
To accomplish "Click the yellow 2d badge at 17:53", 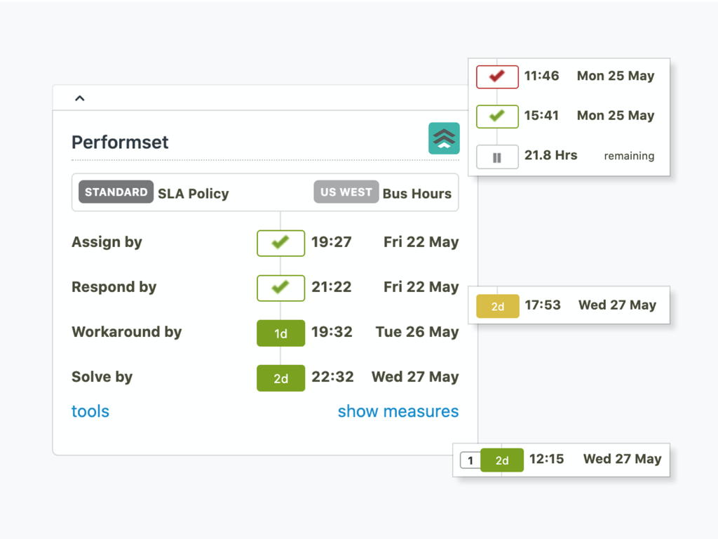I will (498, 306).
